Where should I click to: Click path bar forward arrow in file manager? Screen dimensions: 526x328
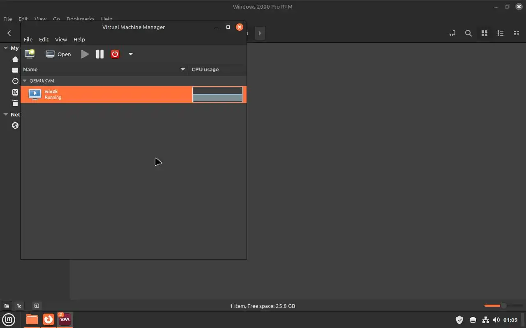[260, 33]
